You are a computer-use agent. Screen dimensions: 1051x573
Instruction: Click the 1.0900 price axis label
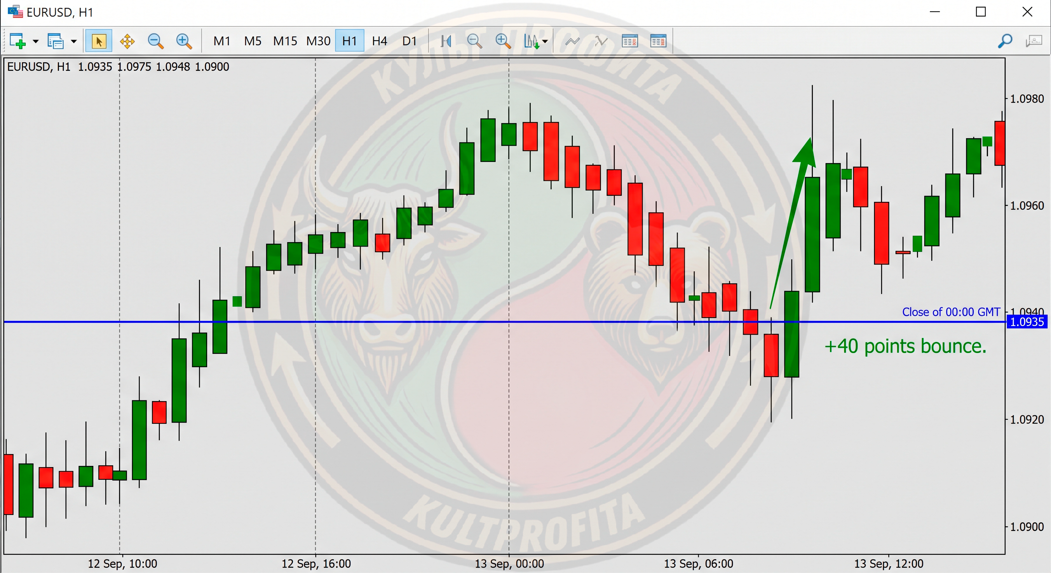coord(1027,527)
